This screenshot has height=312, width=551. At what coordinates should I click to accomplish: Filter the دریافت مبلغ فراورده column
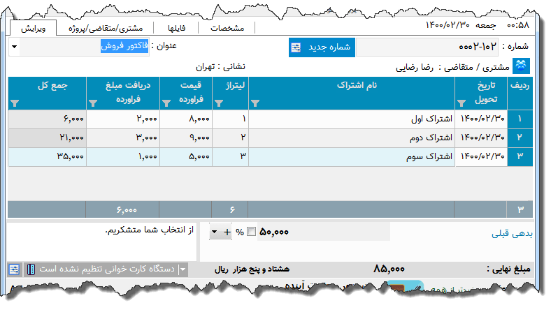93,103
